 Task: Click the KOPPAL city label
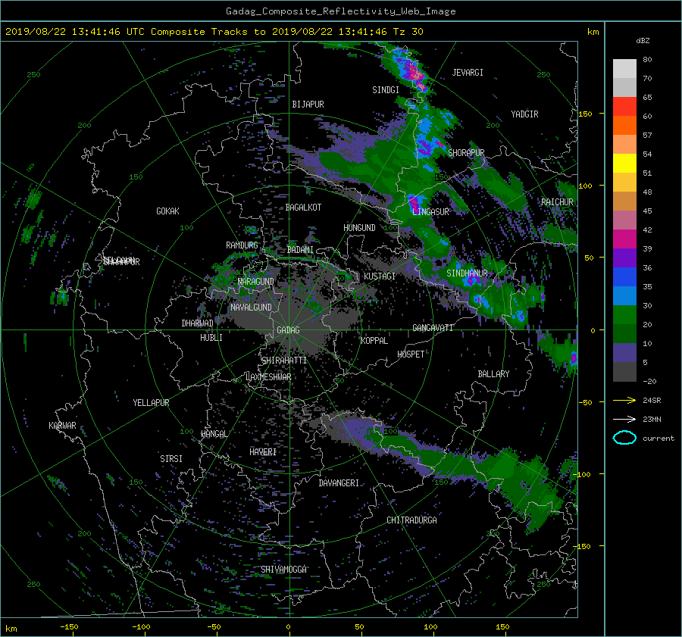tap(374, 341)
